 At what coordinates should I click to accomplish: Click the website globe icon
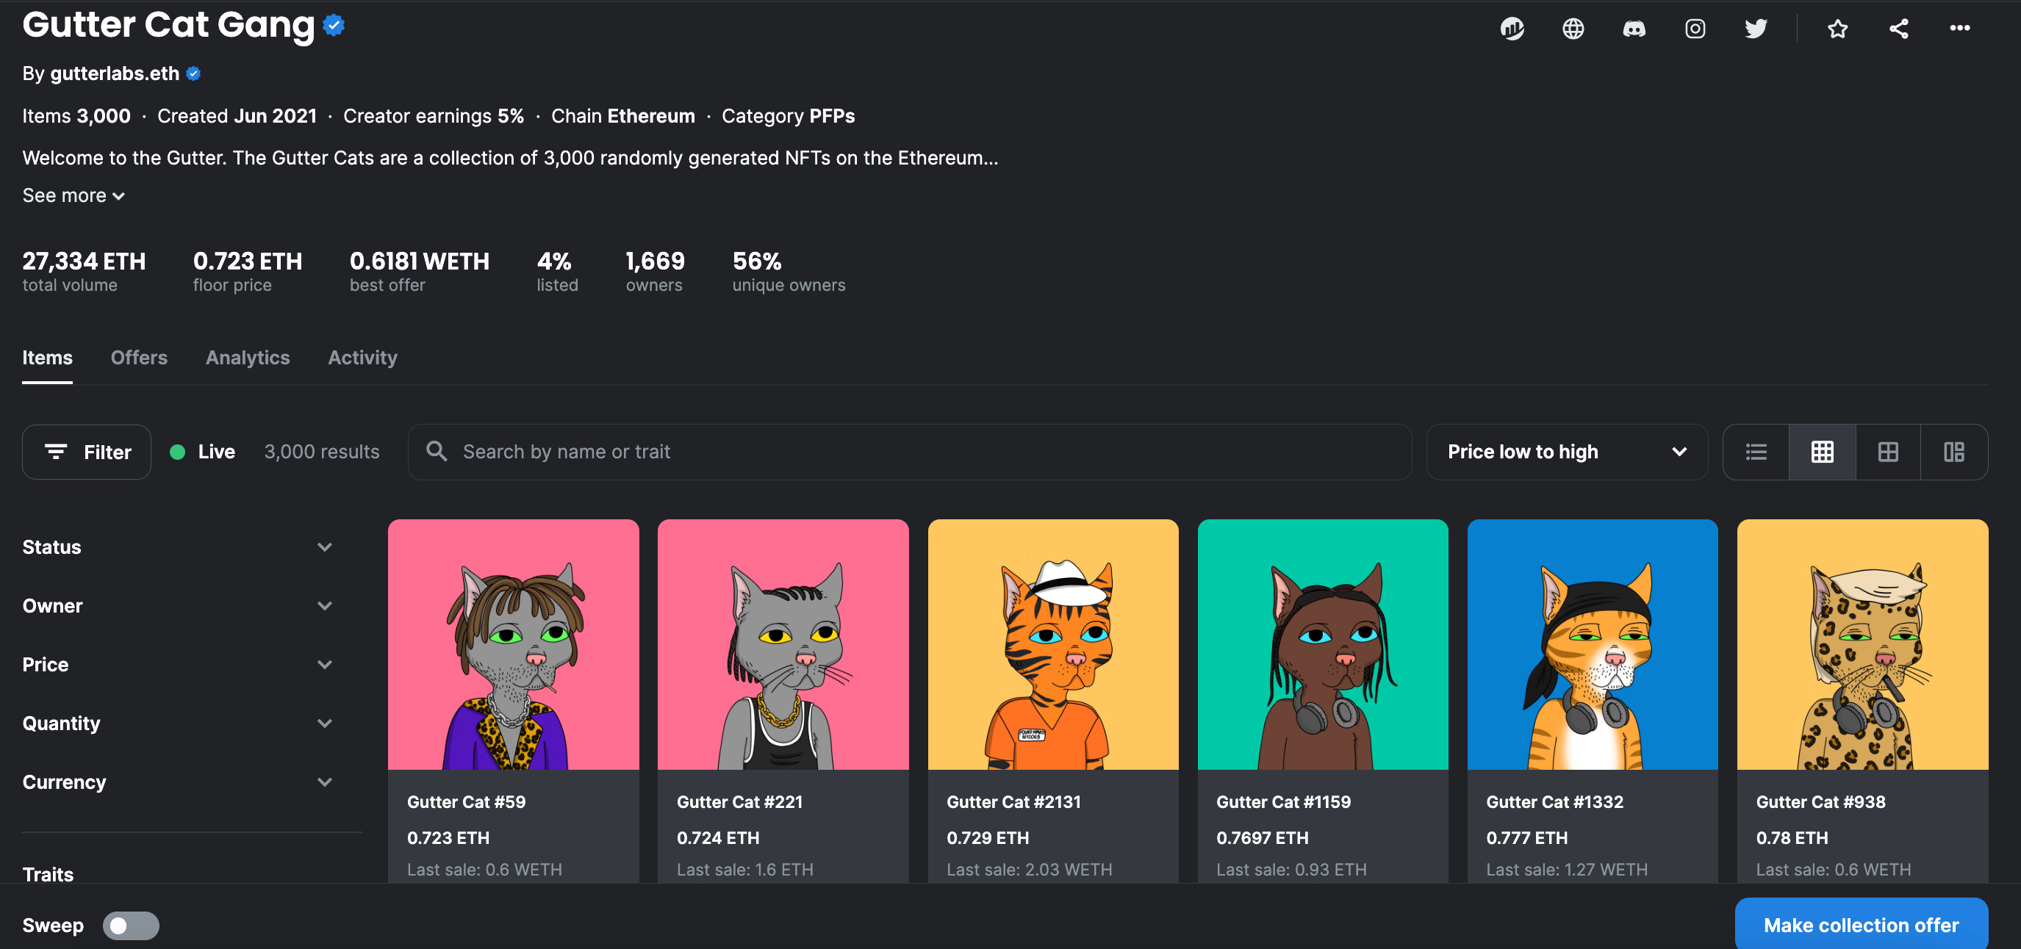[x=1572, y=29]
